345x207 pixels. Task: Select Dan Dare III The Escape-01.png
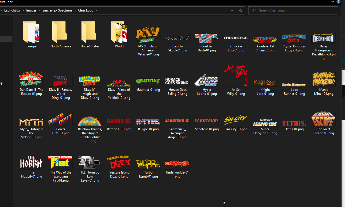[31, 84]
